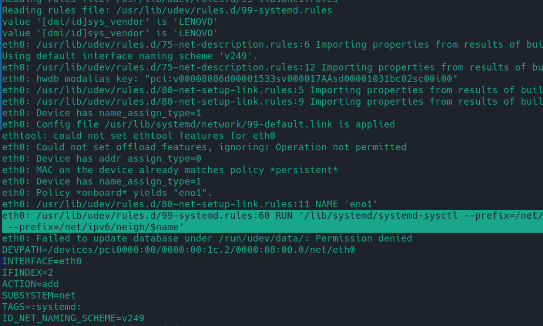
Task: Click the SUBSYSTEM=net line
Action: 39,295
